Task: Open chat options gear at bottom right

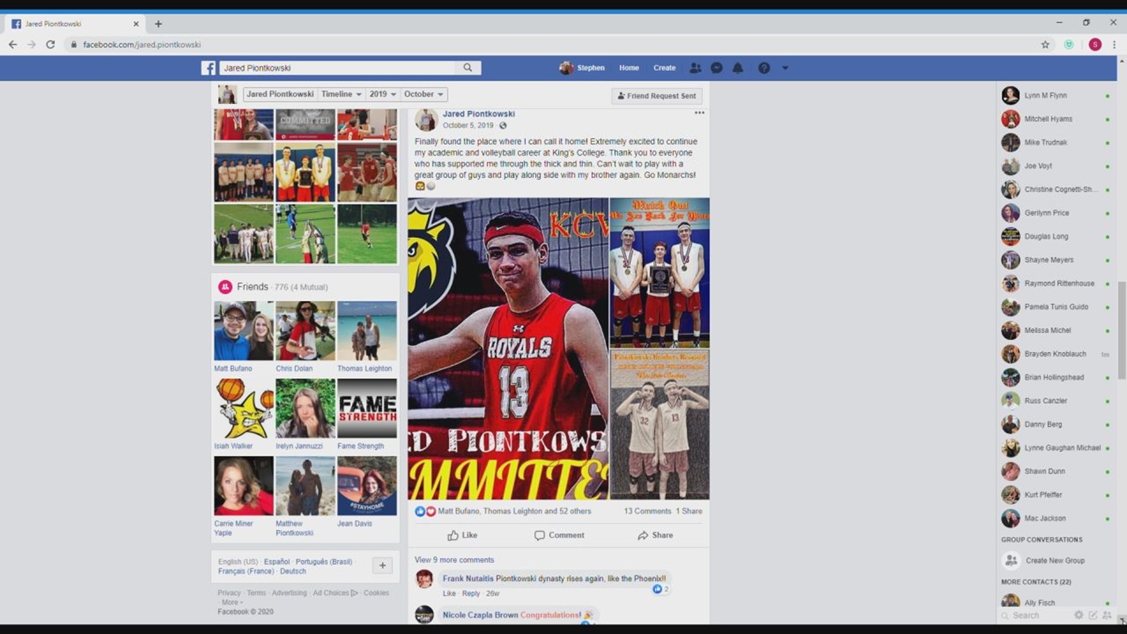Action: 1078,615
